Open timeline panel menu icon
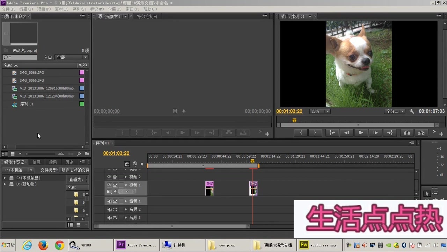Viewport: 447px width, 252px height. pos(412,143)
